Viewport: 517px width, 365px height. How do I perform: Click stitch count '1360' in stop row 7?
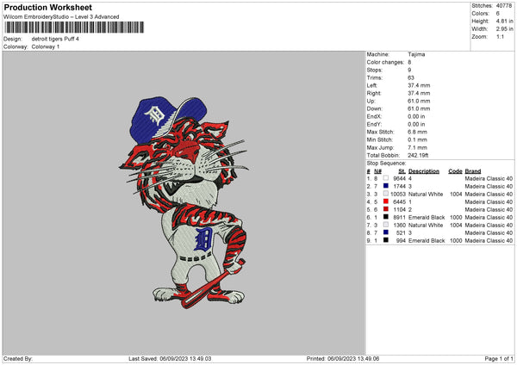(x=399, y=225)
